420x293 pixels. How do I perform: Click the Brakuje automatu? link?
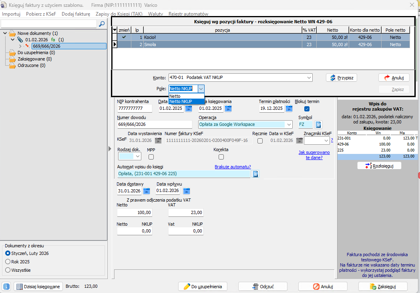[x=233, y=167]
